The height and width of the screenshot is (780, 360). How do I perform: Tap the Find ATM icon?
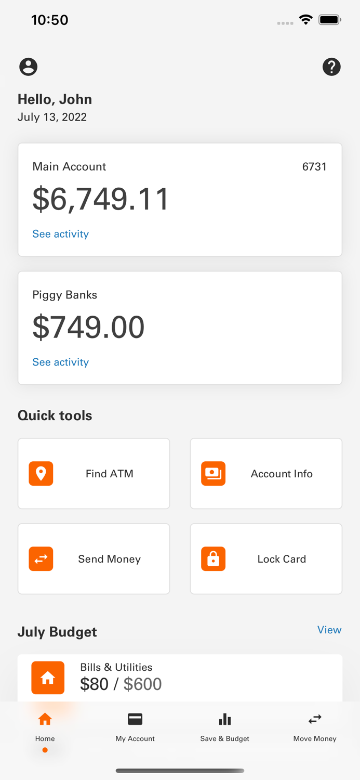41,473
